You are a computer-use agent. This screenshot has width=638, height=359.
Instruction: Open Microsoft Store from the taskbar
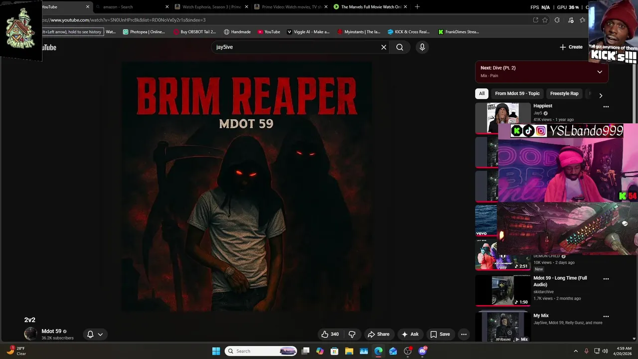(x=334, y=351)
